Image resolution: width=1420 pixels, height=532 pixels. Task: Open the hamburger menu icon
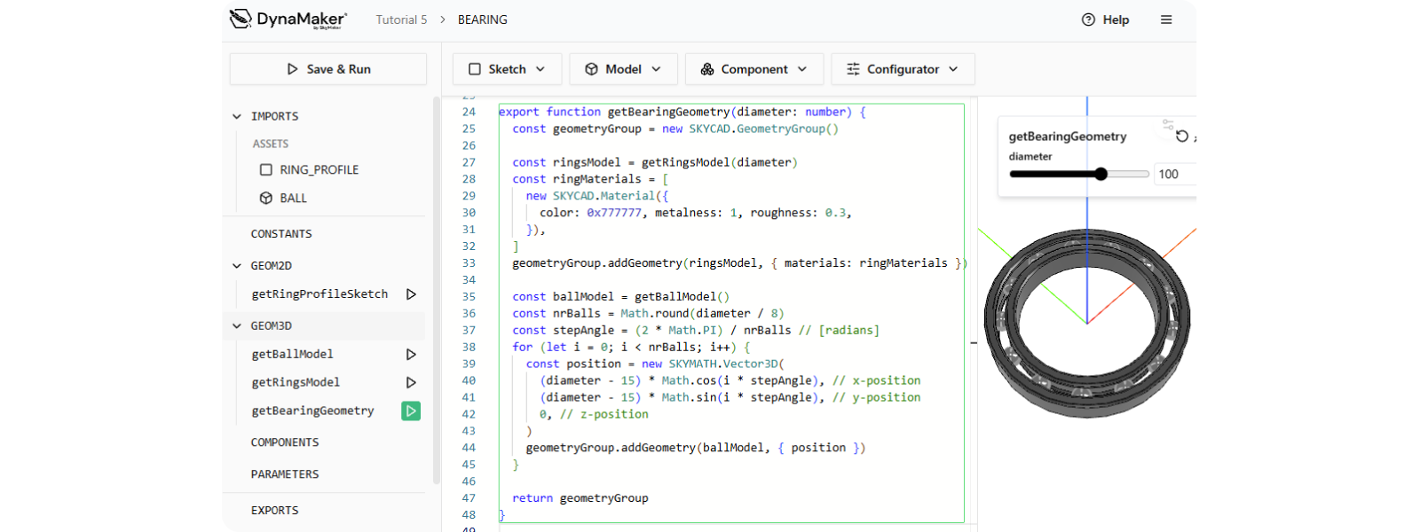(1166, 20)
